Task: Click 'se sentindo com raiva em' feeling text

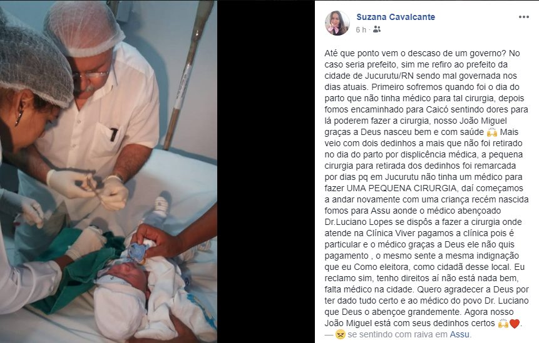Action: [x=398, y=334]
